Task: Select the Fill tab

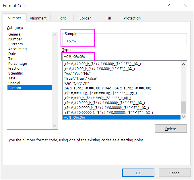Action: (x=108, y=18)
